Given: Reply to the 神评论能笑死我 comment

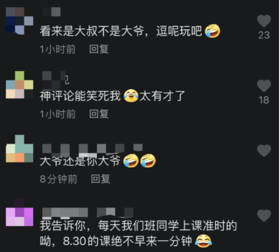Looking at the screenshot, I should click(x=99, y=114).
